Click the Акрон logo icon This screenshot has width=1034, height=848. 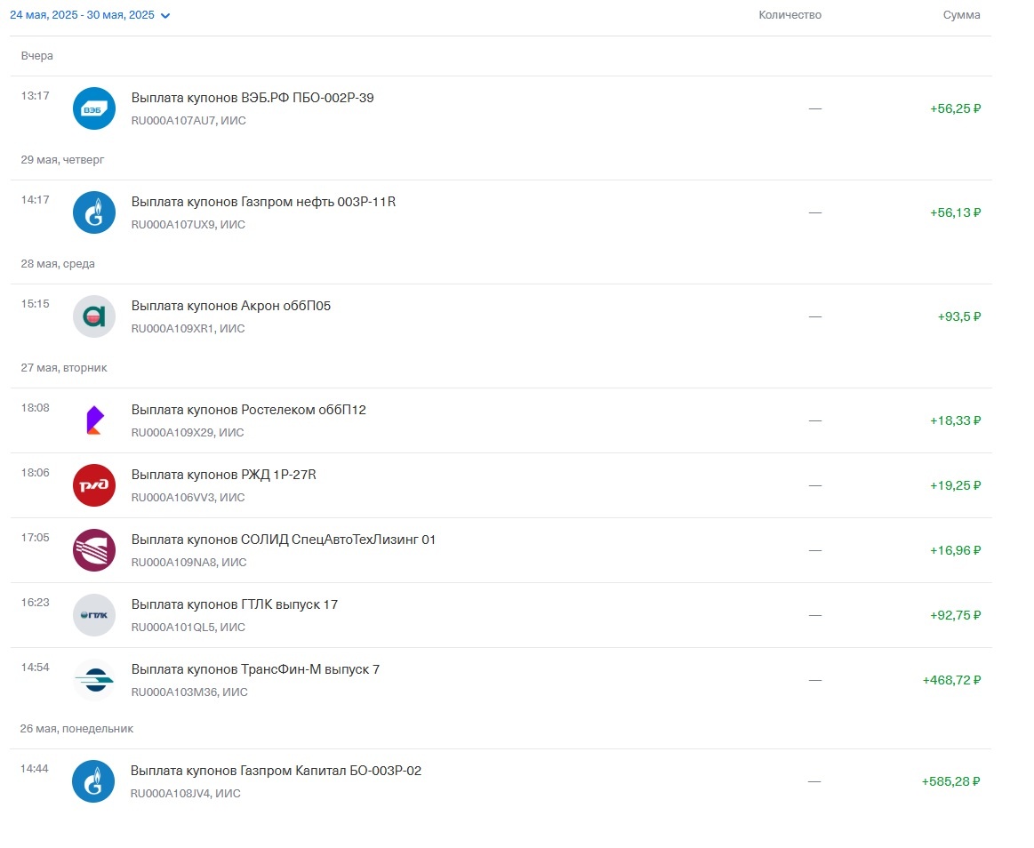pyautogui.click(x=93, y=317)
